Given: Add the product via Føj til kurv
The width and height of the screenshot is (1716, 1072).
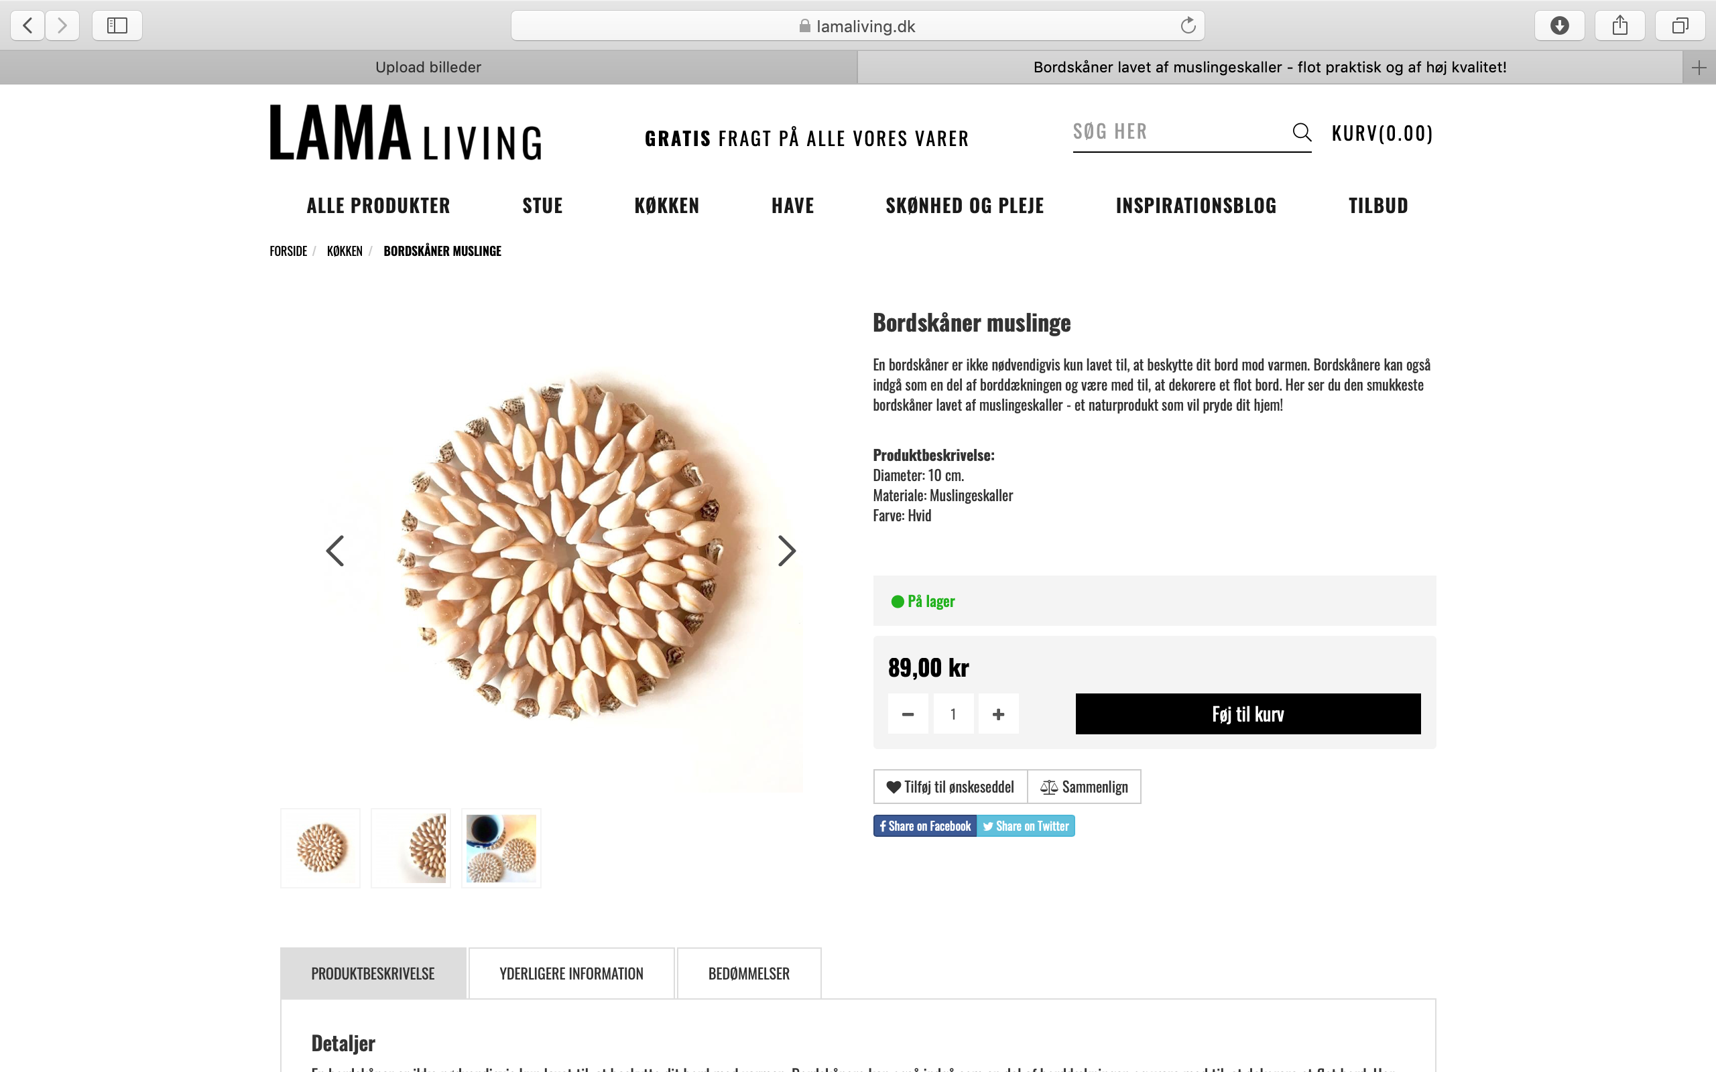Looking at the screenshot, I should coord(1247,714).
